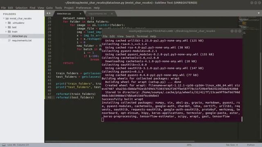
Task: Expand the .virtualenv folder
Action: [6, 23]
